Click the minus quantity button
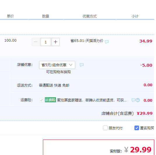Image resolution: width=156 pixels, height=155 pixels. [x=36, y=42]
